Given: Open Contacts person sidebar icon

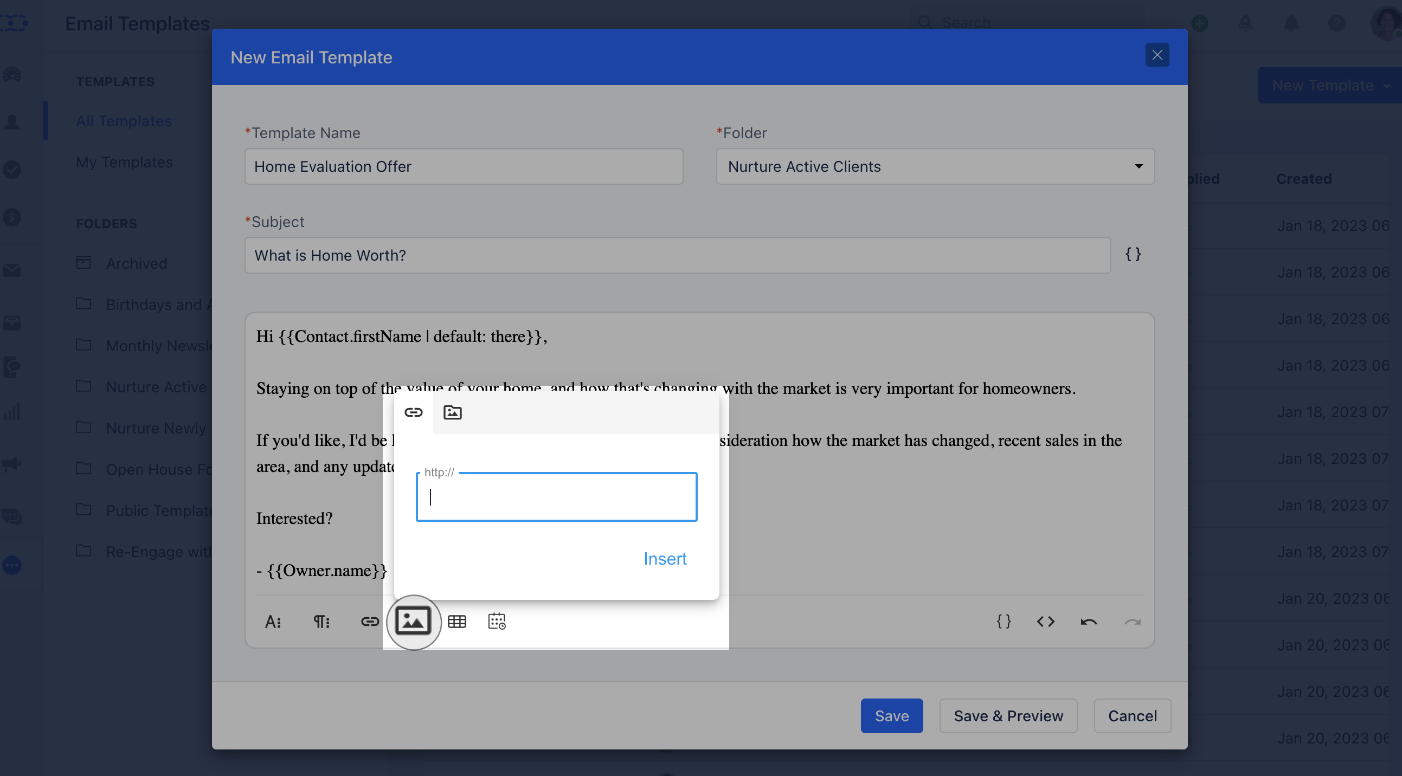Looking at the screenshot, I should (12, 121).
